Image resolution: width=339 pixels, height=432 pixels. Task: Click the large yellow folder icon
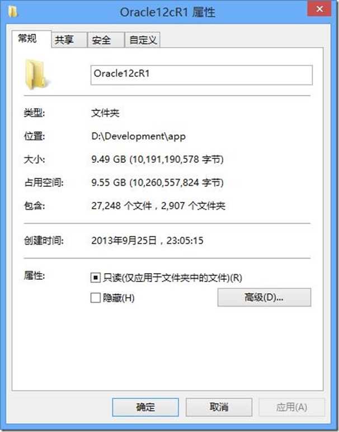(x=37, y=74)
